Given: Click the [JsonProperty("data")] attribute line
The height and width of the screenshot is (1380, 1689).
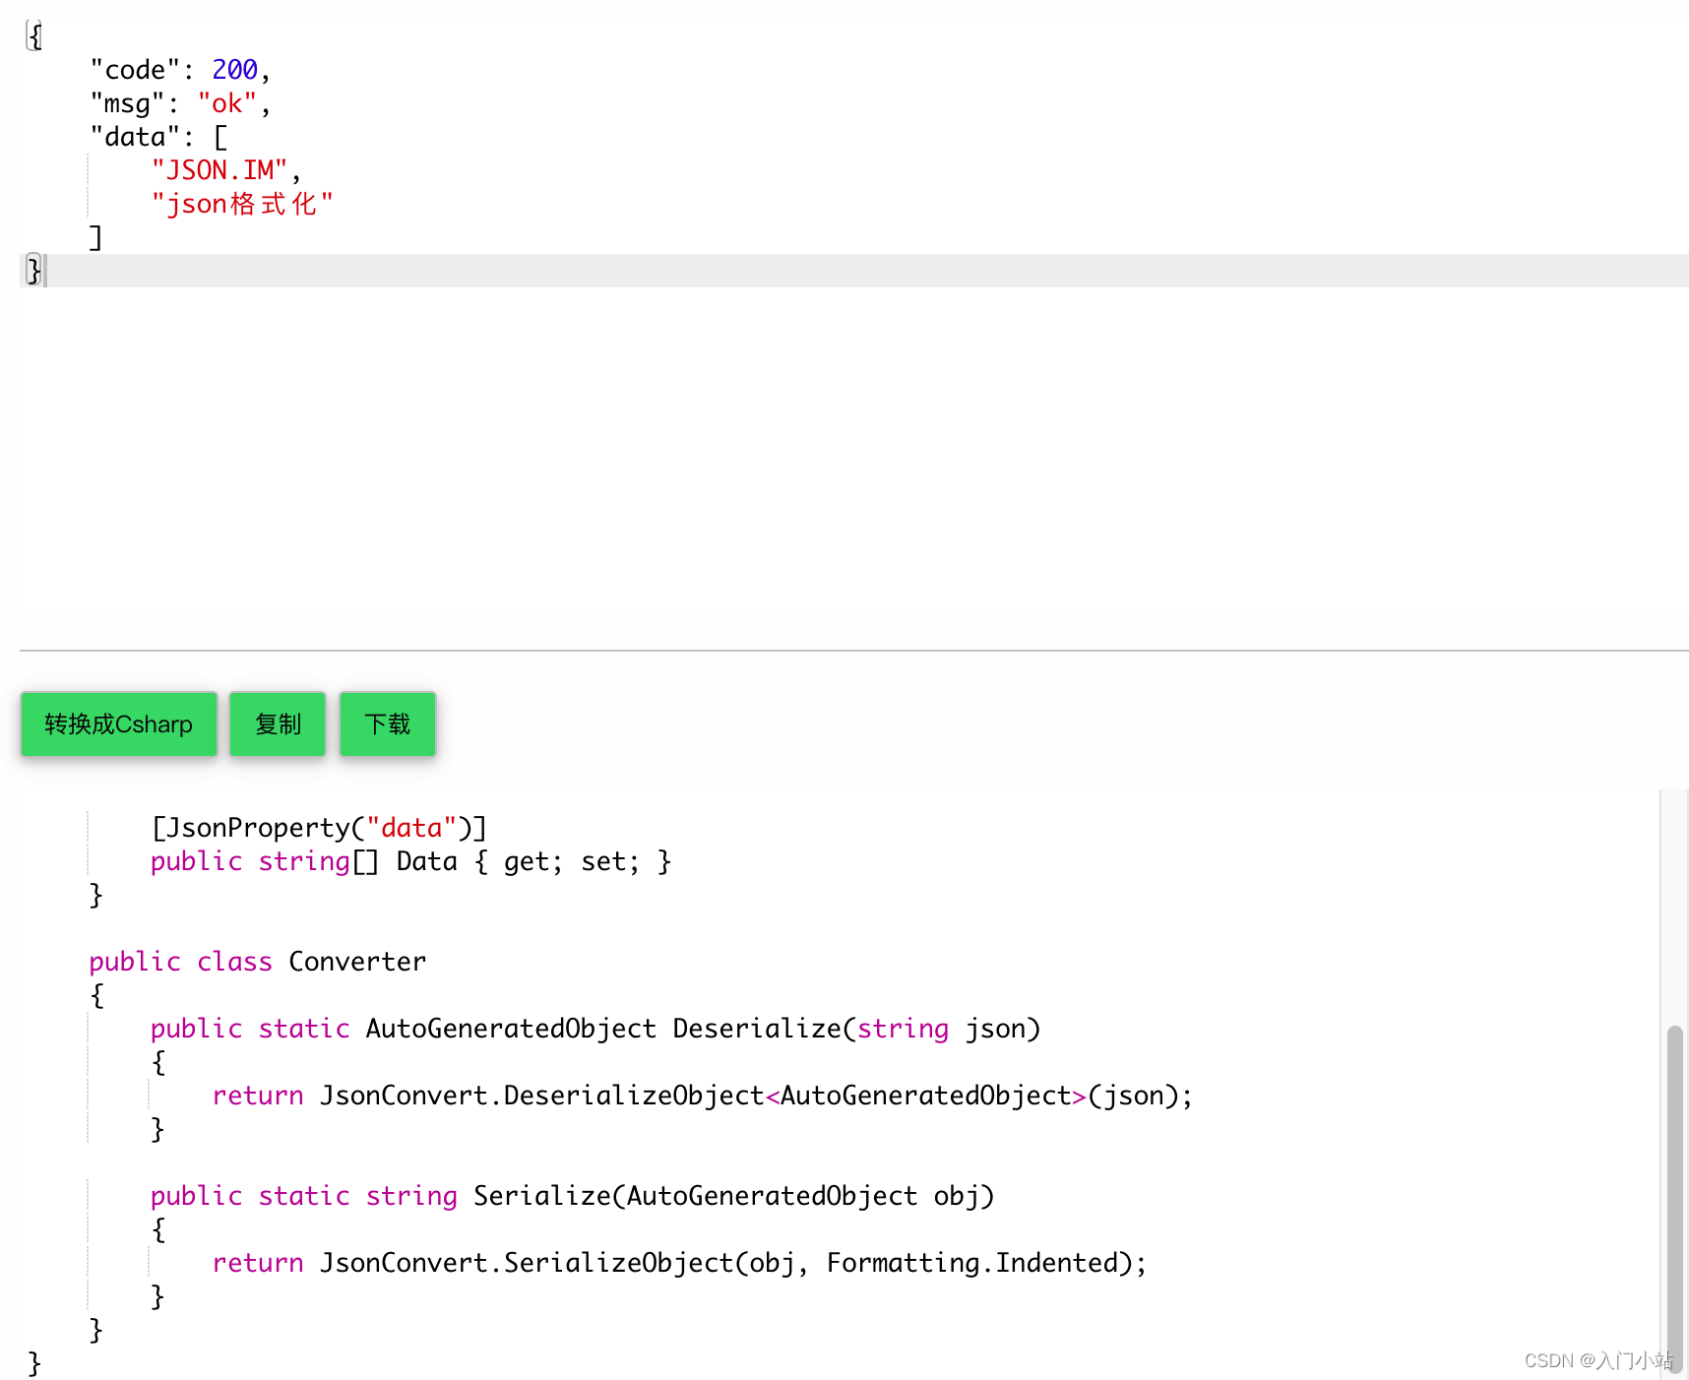Looking at the screenshot, I should 320,828.
